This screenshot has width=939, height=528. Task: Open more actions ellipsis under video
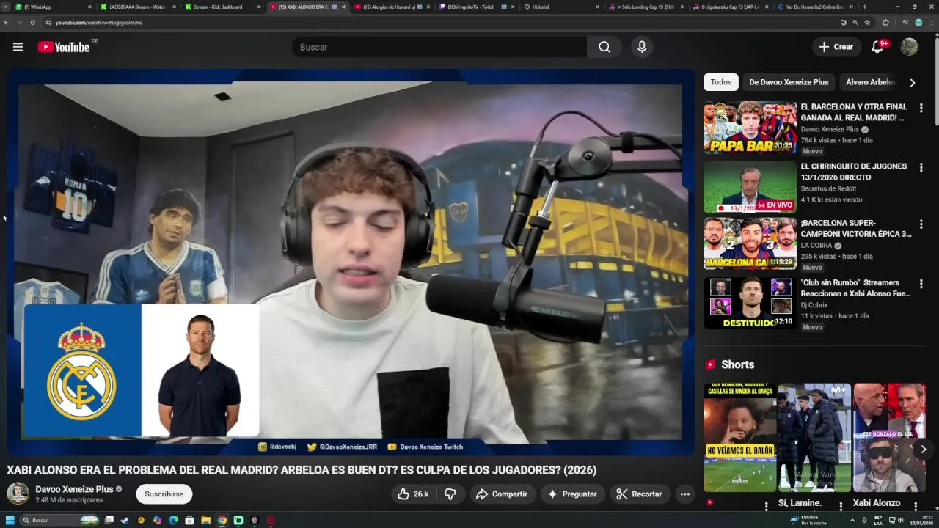coord(684,494)
